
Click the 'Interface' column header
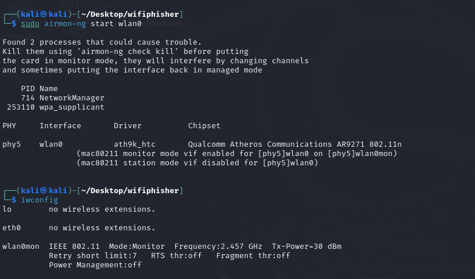tap(60, 126)
